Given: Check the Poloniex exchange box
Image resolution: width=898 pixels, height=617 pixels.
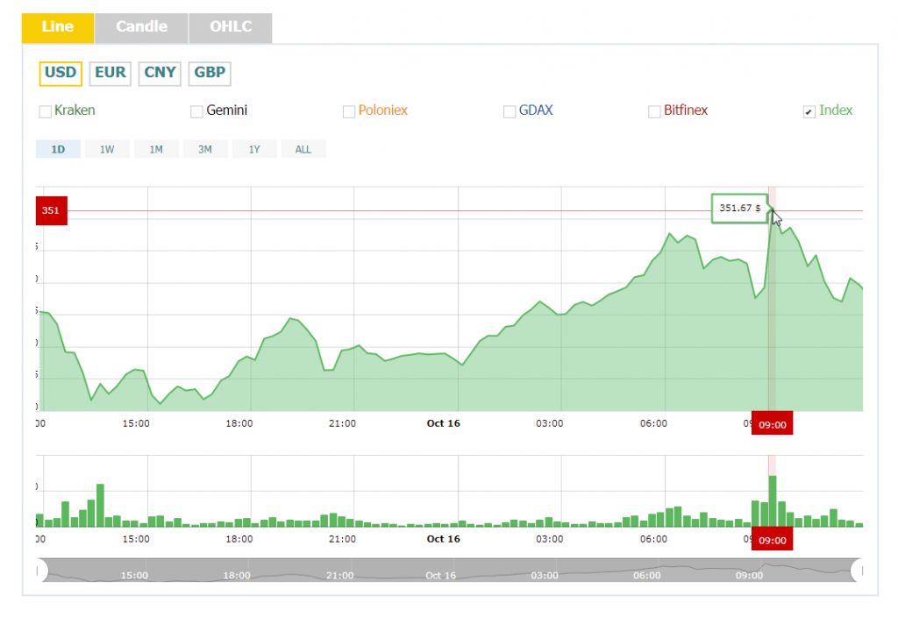Looking at the screenshot, I should click(x=349, y=111).
